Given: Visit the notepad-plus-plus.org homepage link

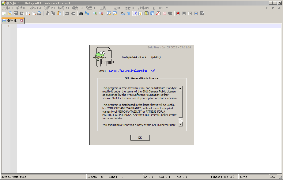Looking at the screenshot, I should point(132,71).
